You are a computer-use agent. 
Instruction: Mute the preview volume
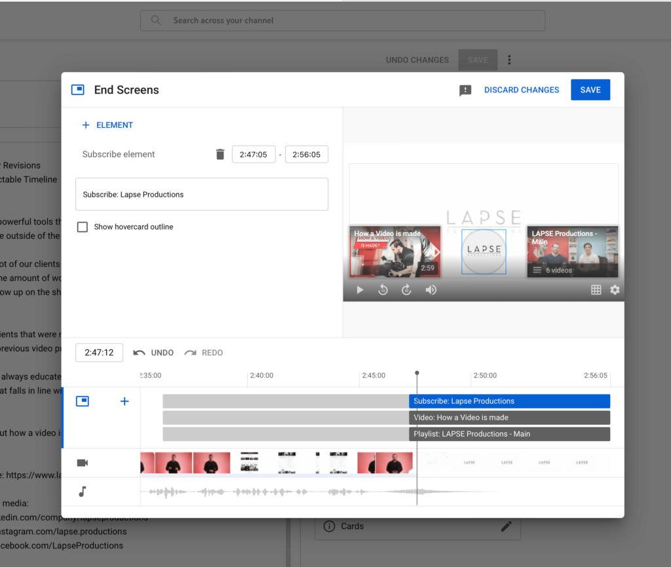pyautogui.click(x=431, y=290)
